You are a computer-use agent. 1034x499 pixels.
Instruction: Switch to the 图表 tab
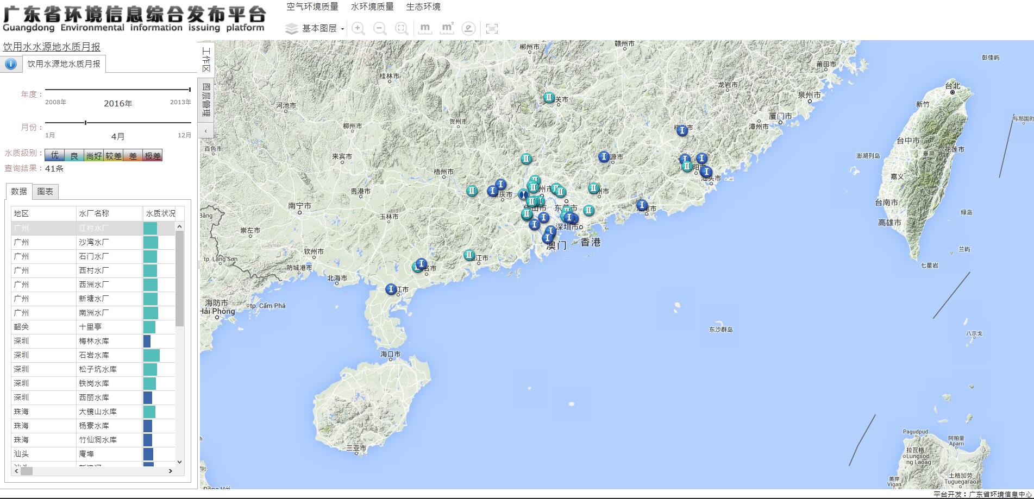[x=45, y=192]
